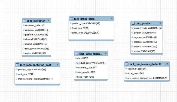Screen dimensions: 177x102
Task: Click the dim_customer table icon
Action: click(25, 21)
